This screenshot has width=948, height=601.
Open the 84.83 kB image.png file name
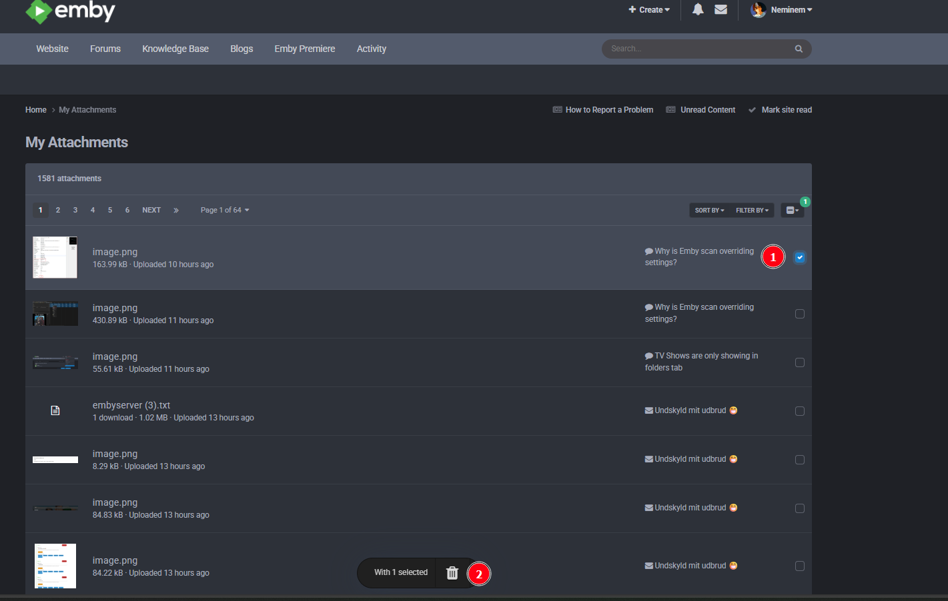coord(115,502)
